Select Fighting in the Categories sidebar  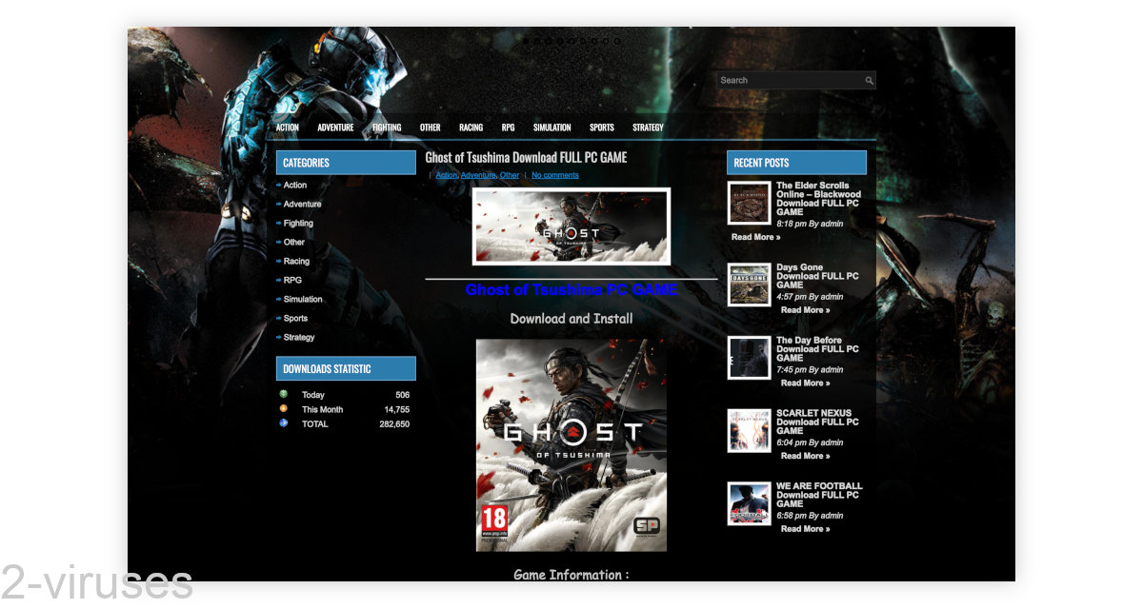298,224
